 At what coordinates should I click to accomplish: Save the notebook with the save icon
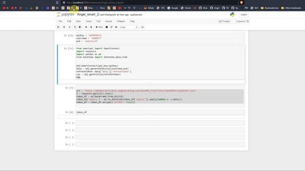(x=58, y=27)
